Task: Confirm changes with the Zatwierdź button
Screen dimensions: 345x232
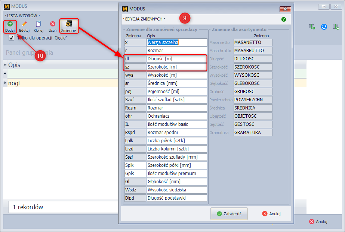Action: click(229, 214)
